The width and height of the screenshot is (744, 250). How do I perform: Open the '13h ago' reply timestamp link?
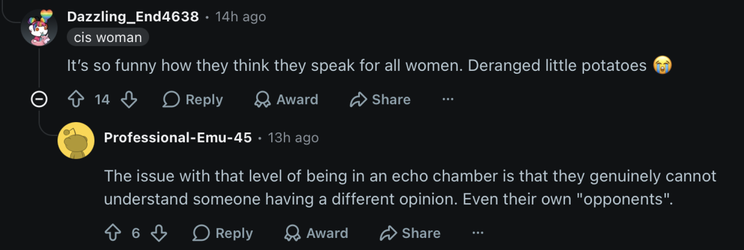(293, 137)
